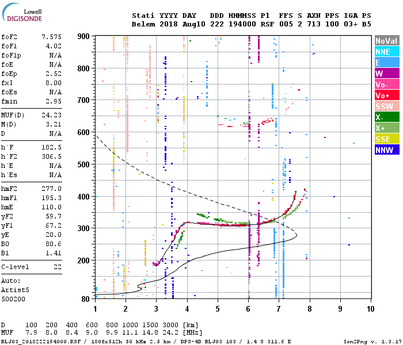Click the Belem station name
This screenshot has width=403, height=345.
click(x=143, y=24)
